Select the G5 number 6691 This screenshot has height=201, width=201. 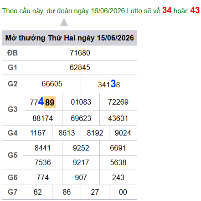(x=118, y=148)
